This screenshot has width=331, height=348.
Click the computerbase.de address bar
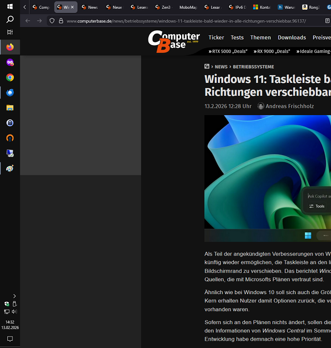click(186, 21)
